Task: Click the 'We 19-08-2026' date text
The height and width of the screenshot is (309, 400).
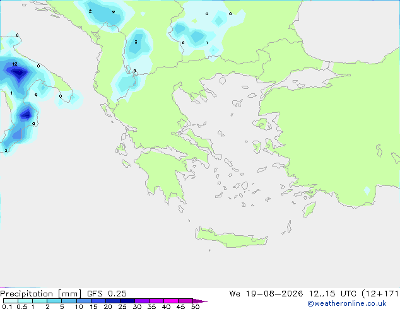Action: coord(266,294)
